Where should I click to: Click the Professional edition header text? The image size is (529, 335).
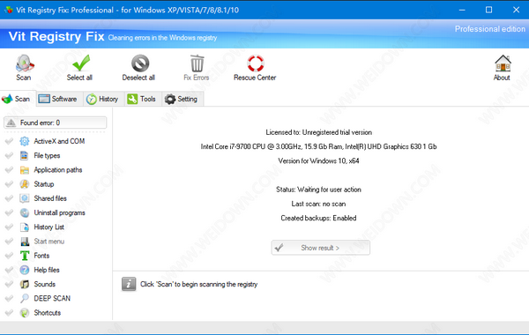point(490,29)
